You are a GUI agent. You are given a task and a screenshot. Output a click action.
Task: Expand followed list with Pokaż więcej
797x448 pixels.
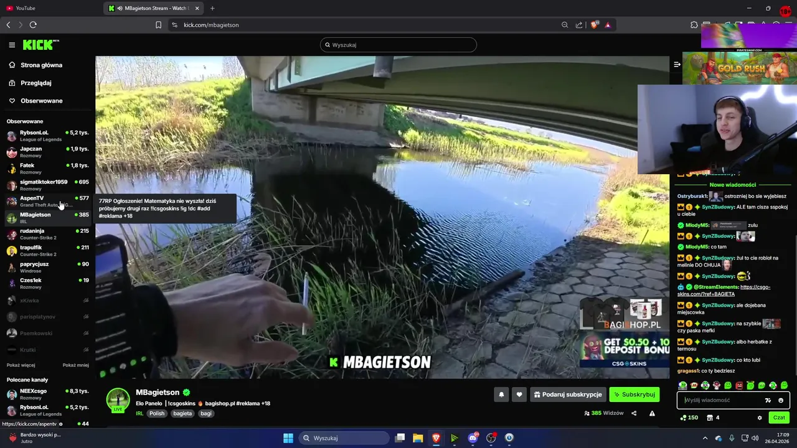[21, 365]
